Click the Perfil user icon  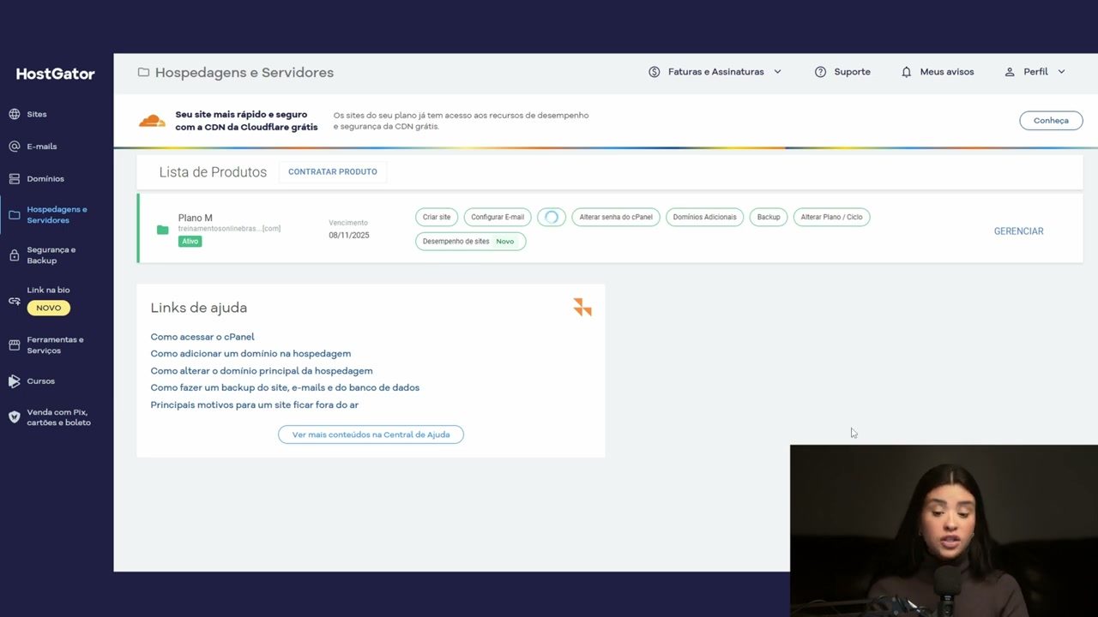[x=1010, y=72]
